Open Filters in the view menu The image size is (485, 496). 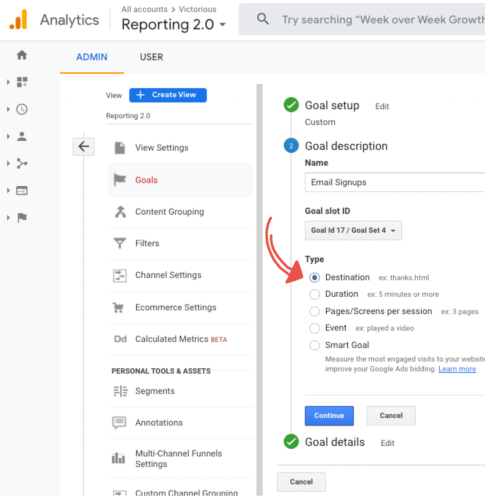[147, 243]
